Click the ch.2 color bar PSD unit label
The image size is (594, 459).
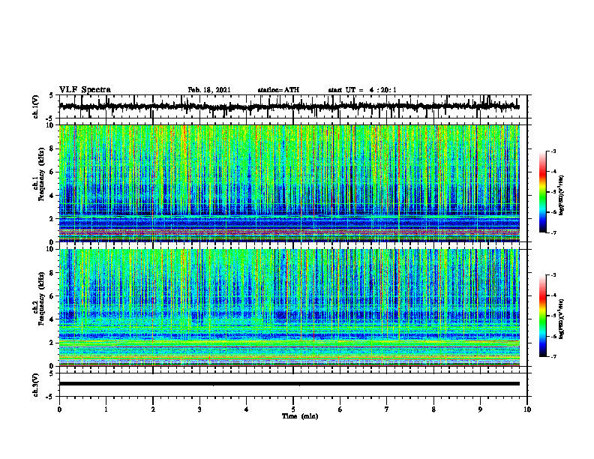(562, 318)
